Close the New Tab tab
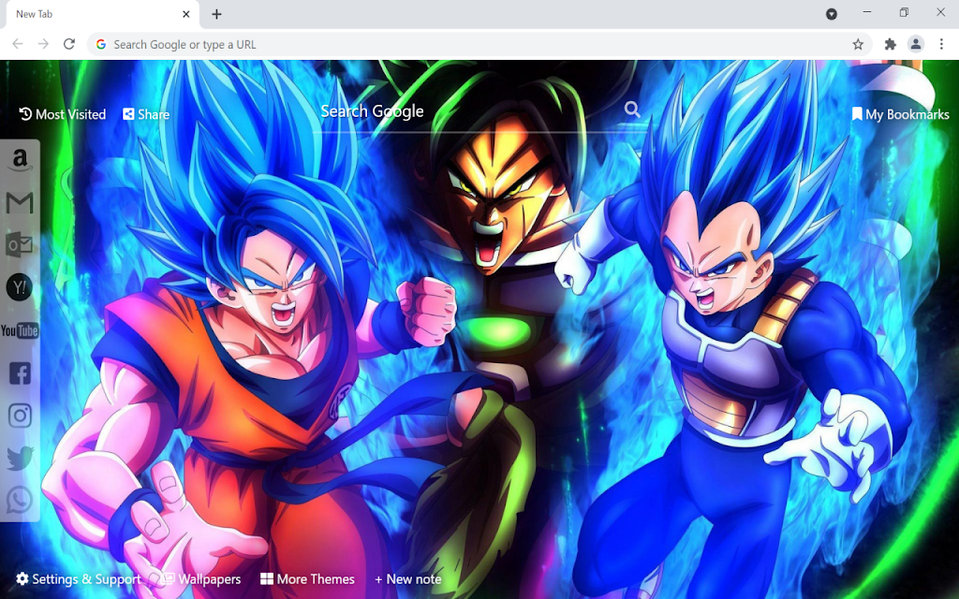959x599 pixels. [186, 14]
